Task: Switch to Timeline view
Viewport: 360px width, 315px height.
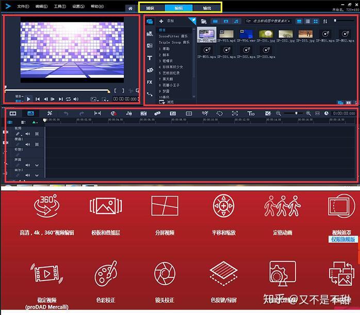Action: point(30,113)
